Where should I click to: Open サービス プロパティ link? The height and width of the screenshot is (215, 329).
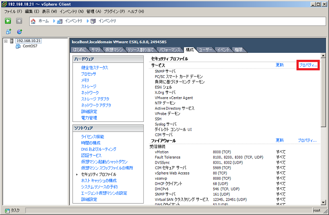click(308, 65)
